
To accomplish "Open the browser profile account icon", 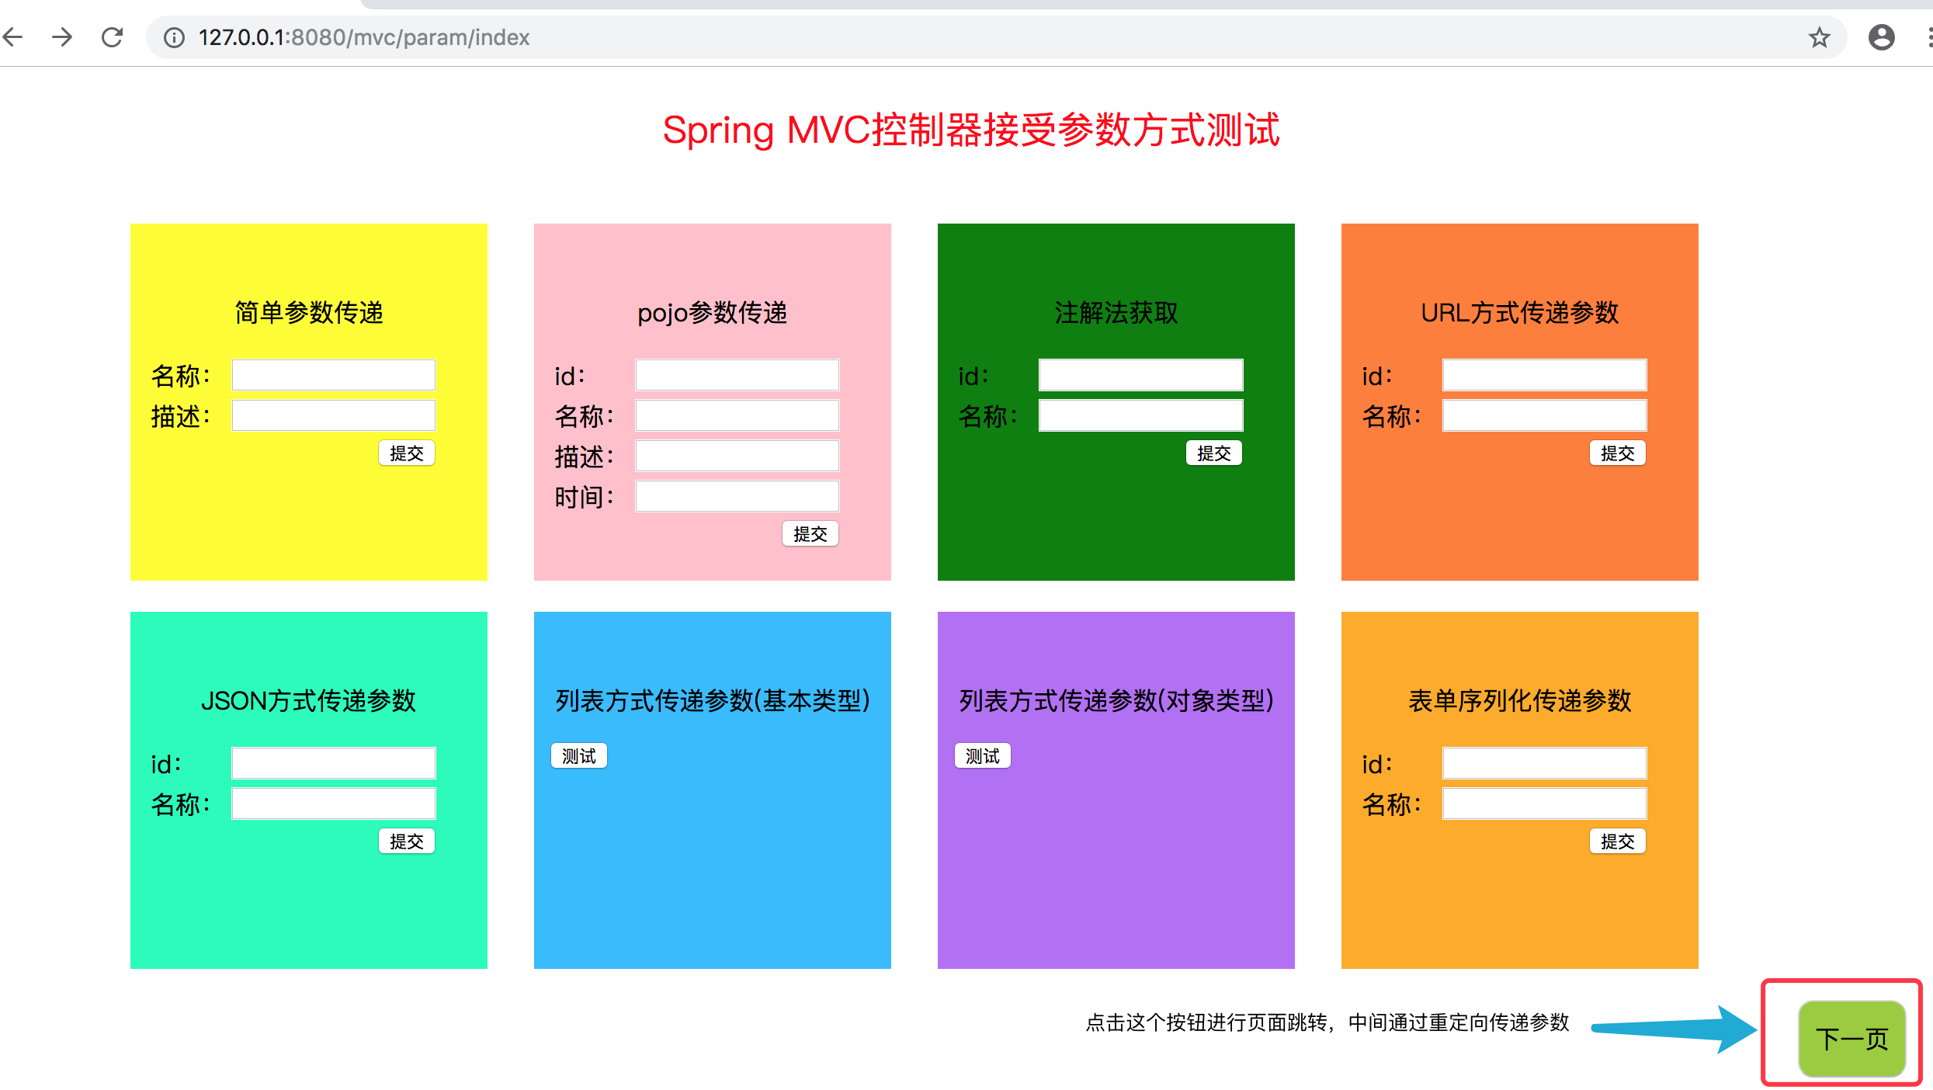I will 1881,37.
